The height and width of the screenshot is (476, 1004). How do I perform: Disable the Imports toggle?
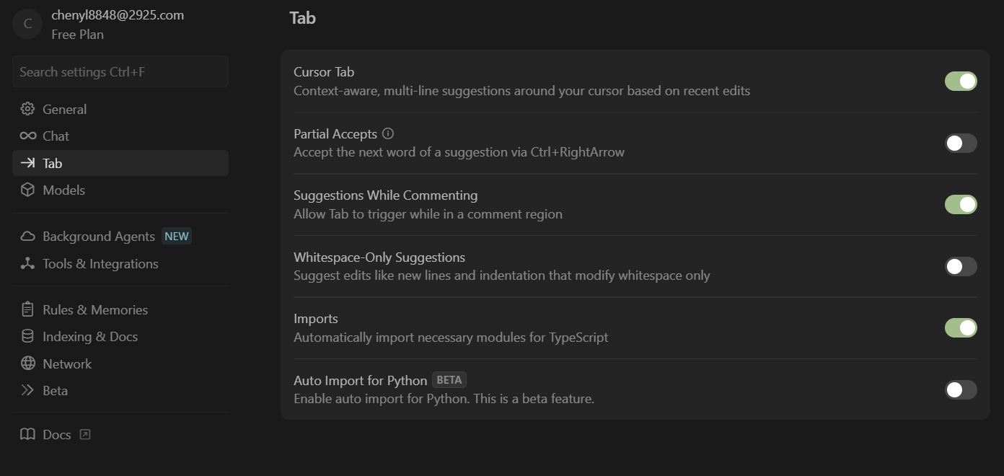tap(961, 328)
